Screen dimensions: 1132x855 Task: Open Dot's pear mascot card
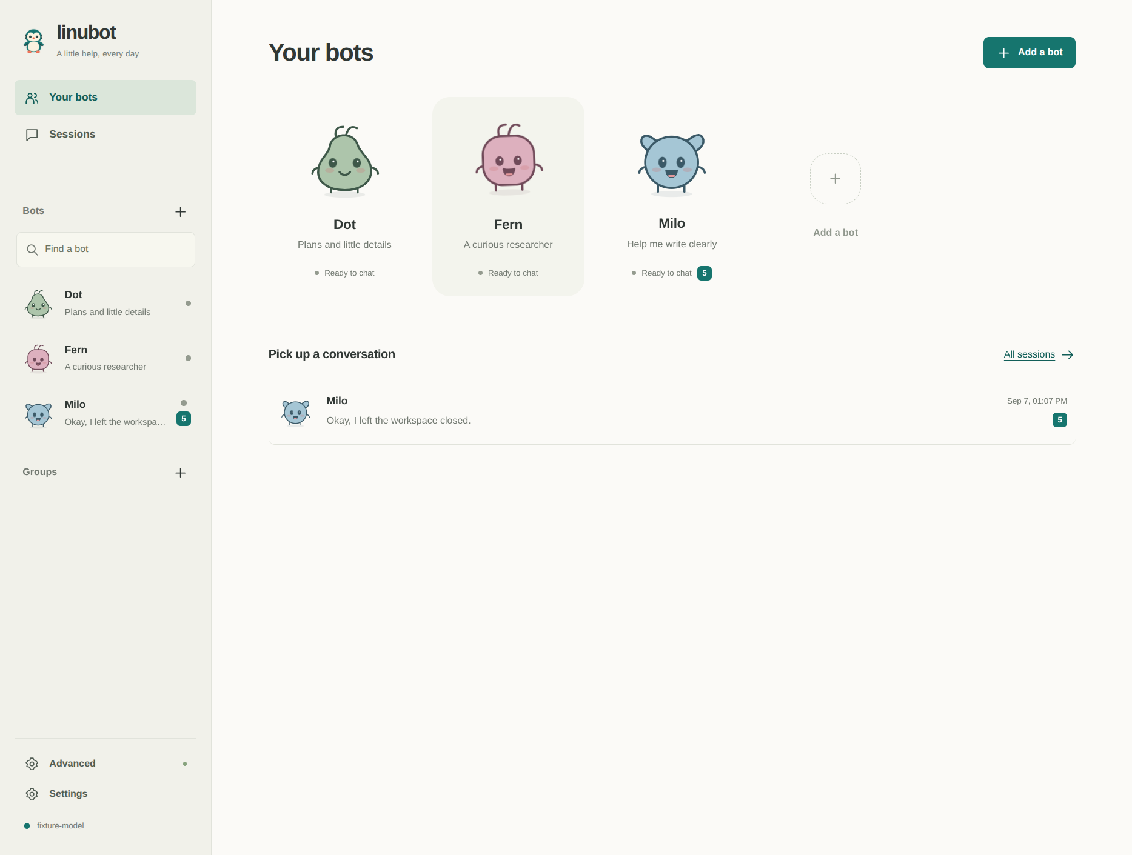pos(344,196)
